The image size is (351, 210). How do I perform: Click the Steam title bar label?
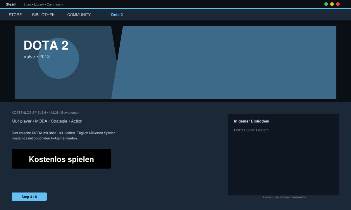(11, 4)
